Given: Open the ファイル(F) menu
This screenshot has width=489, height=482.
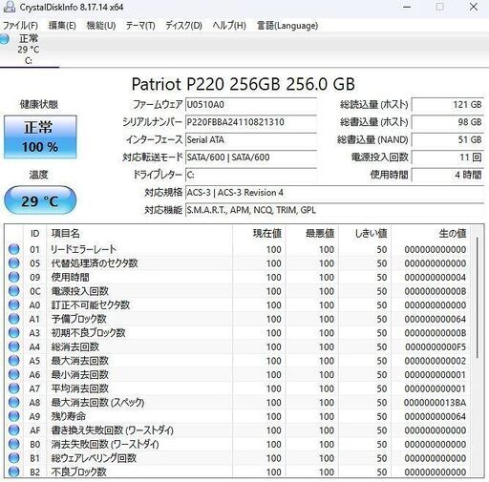Looking at the screenshot, I should point(20,26).
